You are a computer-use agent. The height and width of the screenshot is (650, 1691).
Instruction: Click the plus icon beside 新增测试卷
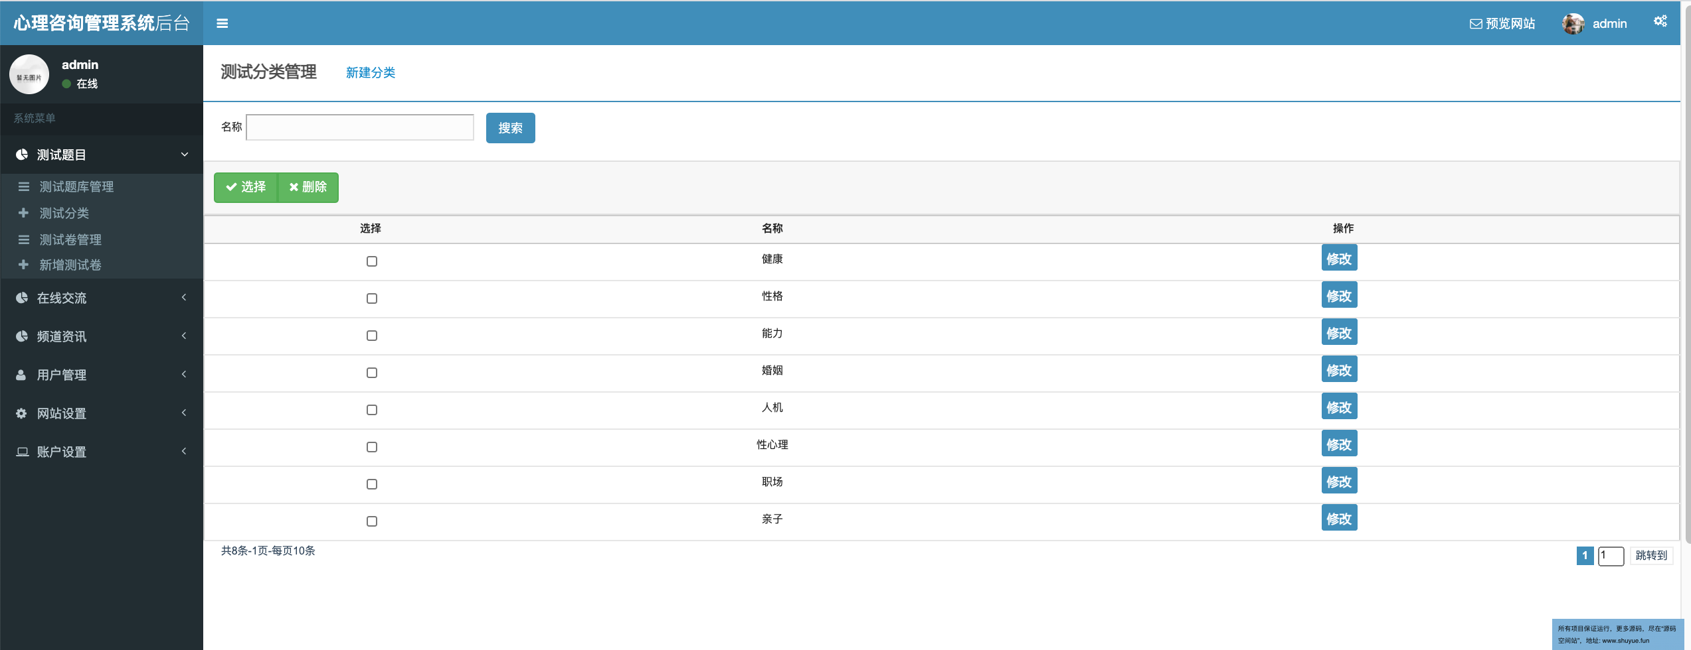tap(23, 265)
